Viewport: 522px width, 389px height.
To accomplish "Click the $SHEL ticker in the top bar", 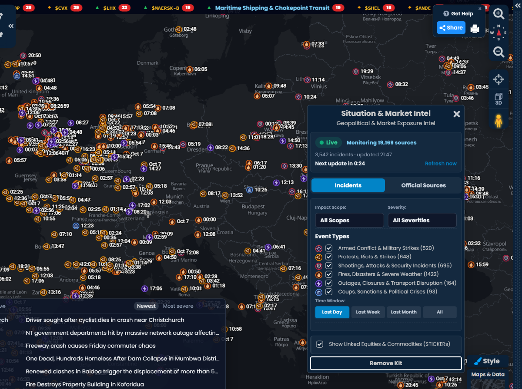I will [375, 8].
